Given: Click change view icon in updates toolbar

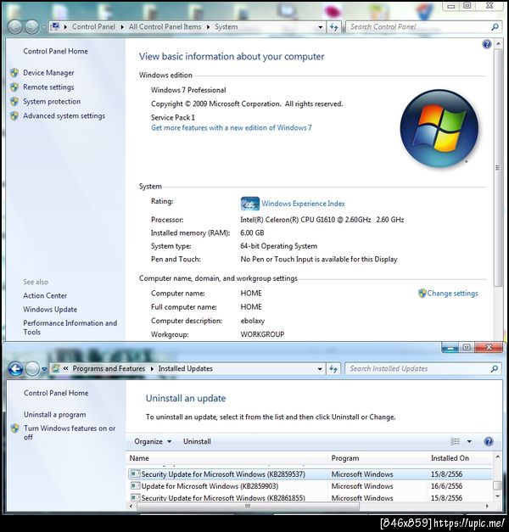Looking at the screenshot, I should point(455,441).
